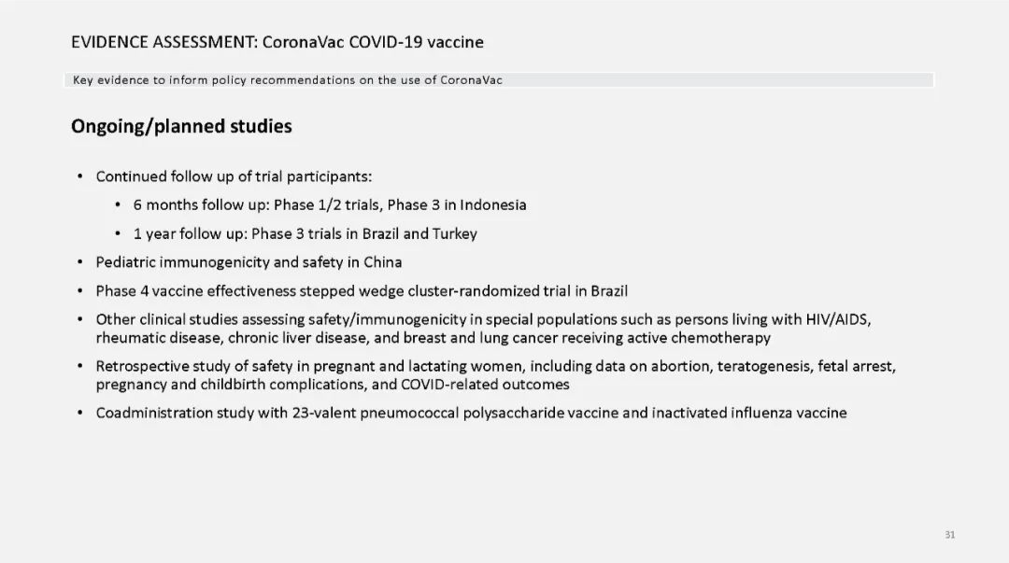
Task: Click the word 'Indonesia' in the sub-bullet
Action: tap(493, 204)
